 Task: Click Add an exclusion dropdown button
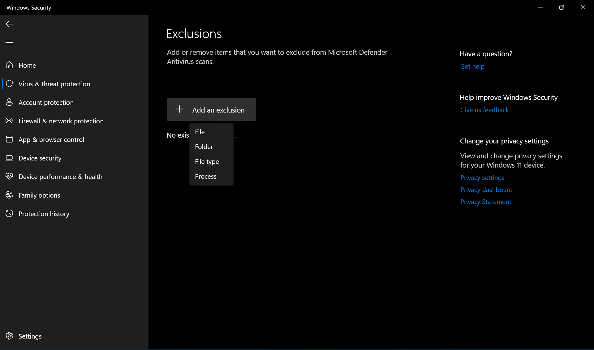pos(211,109)
